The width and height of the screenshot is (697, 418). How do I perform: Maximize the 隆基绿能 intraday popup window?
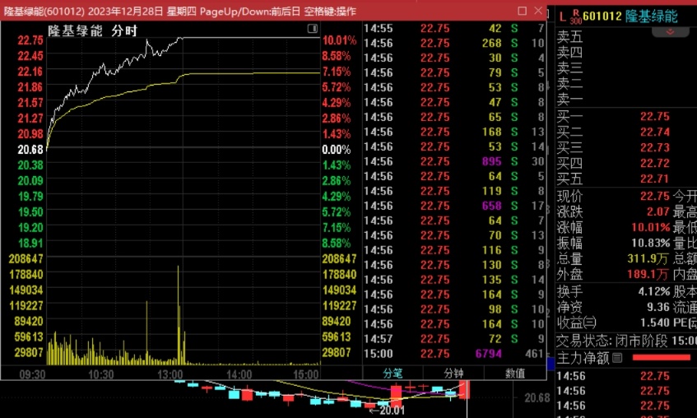pyautogui.click(x=523, y=10)
